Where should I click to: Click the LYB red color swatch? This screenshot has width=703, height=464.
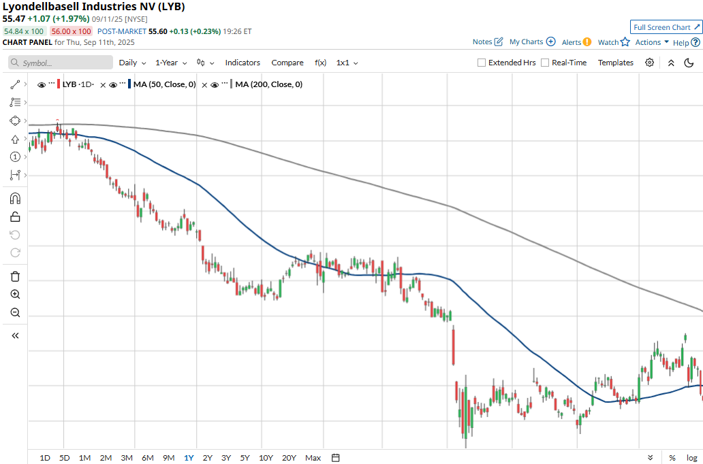tap(59, 84)
